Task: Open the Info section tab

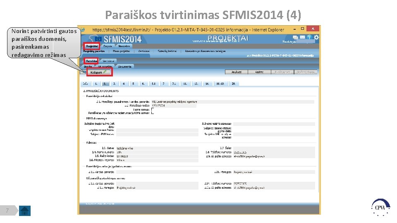Action: pos(86,83)
